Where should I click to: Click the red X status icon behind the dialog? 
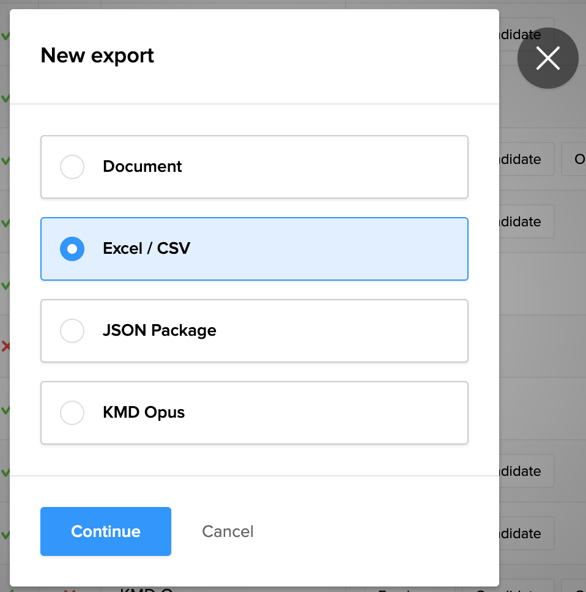pos(6,347)
